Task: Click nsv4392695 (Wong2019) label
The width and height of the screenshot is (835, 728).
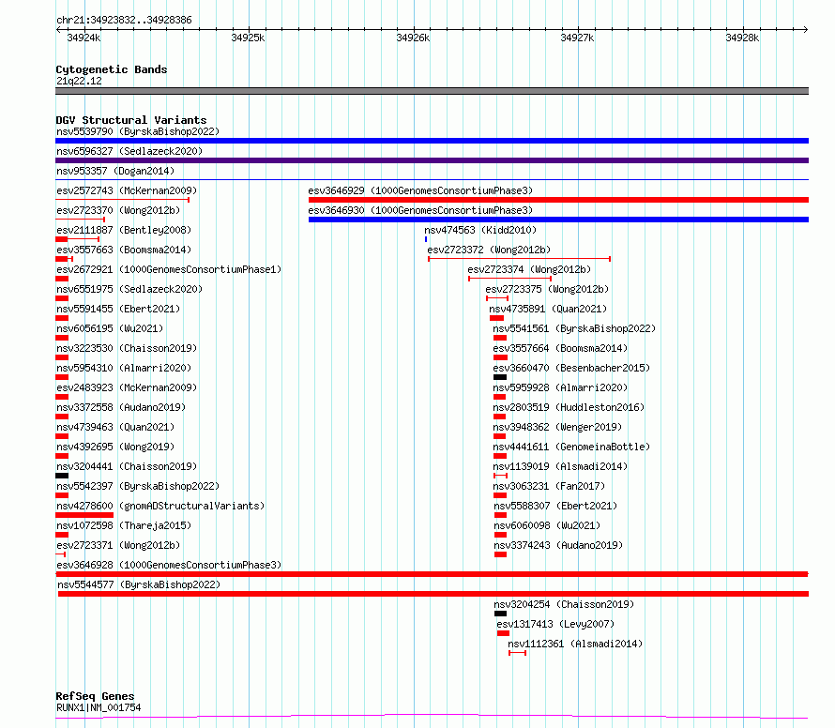Action: pyautogui.click(x=115, y=447)
